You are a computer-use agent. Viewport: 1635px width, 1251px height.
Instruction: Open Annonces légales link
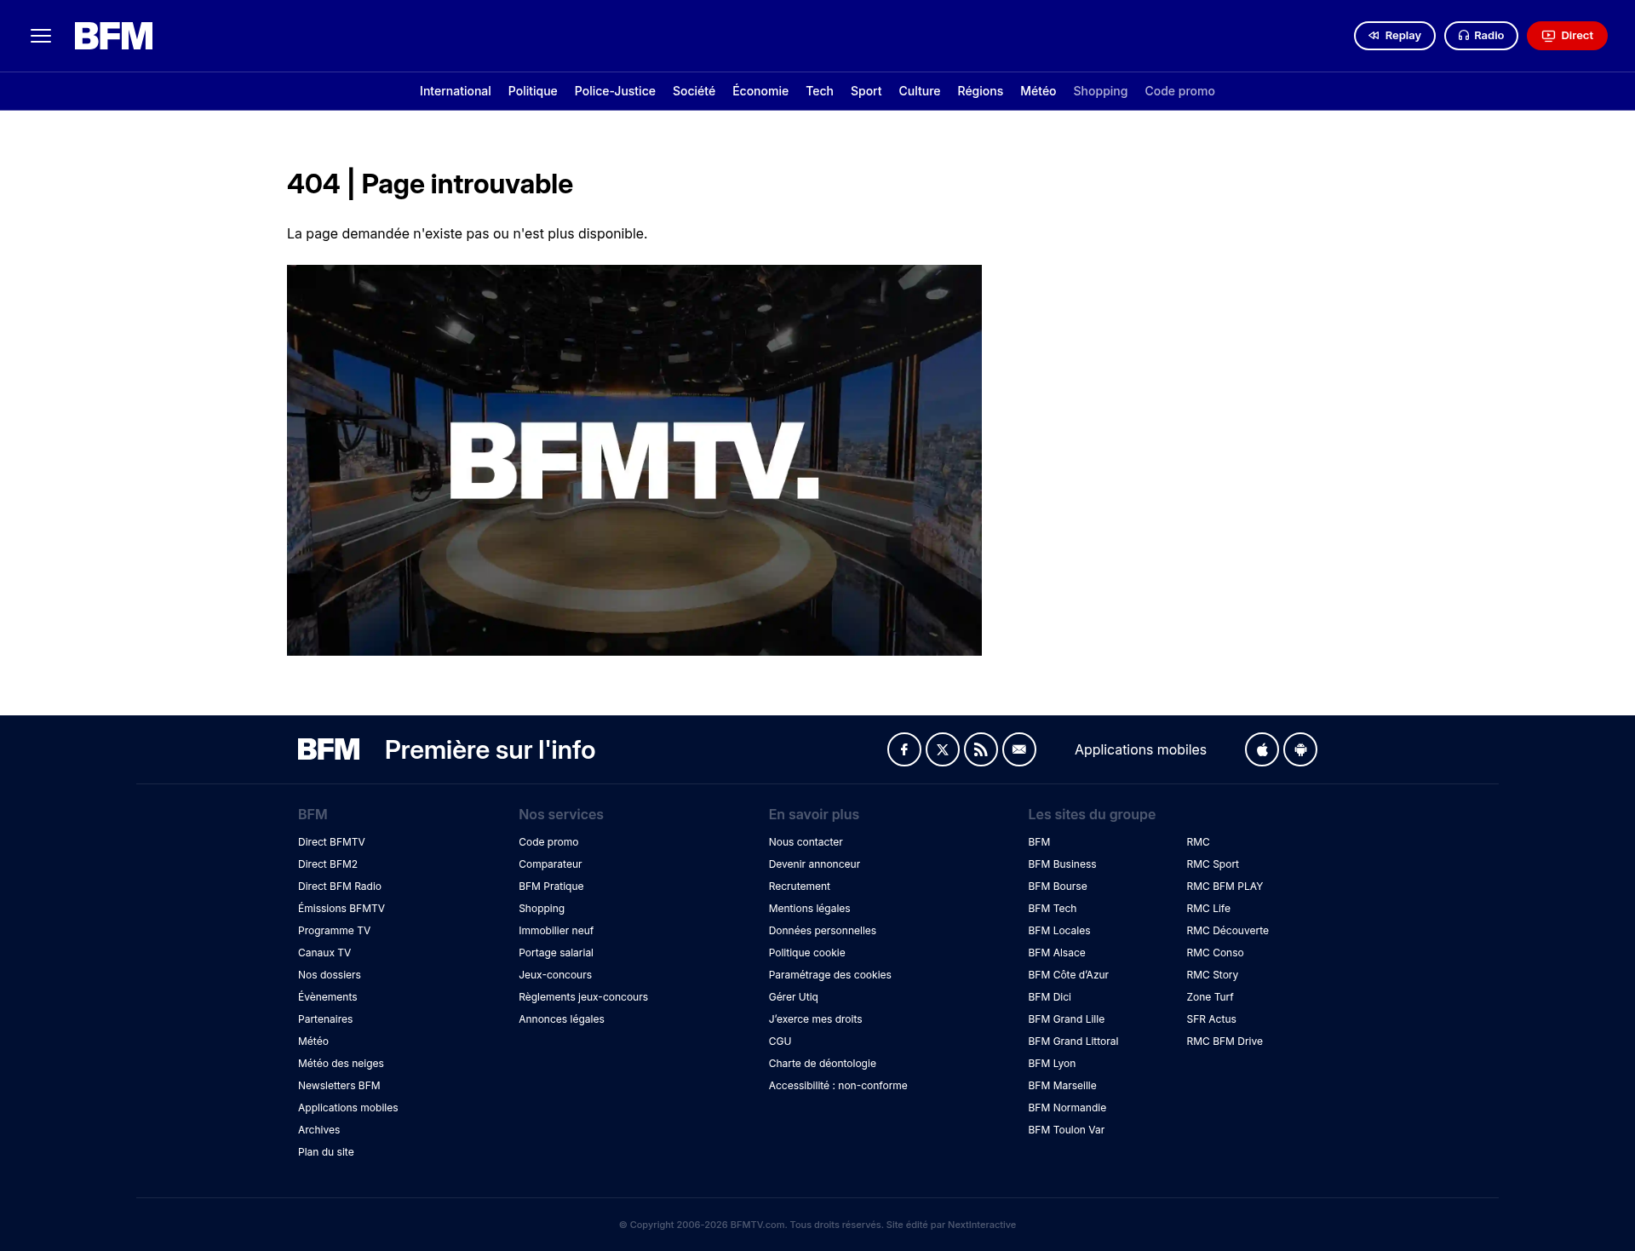coord(561,1019)
